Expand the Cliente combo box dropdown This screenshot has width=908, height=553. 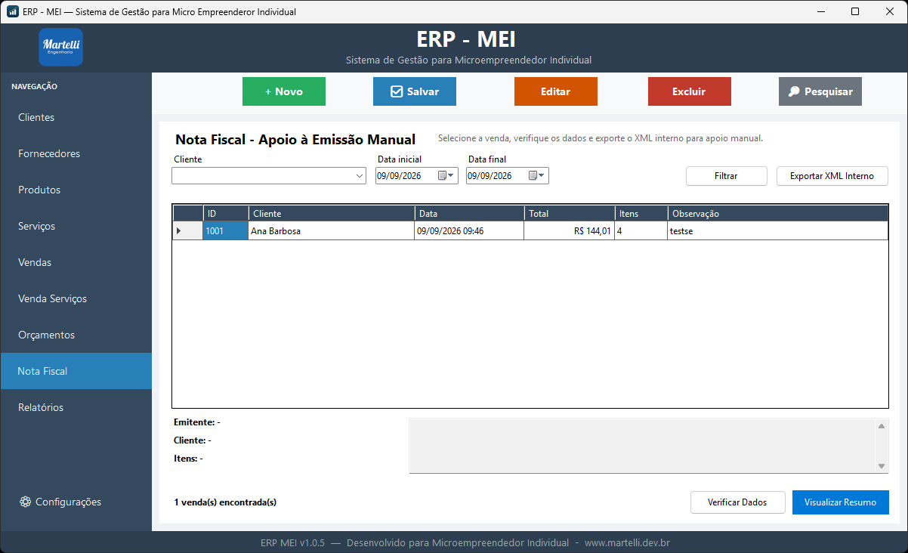[x=360, y=176]
